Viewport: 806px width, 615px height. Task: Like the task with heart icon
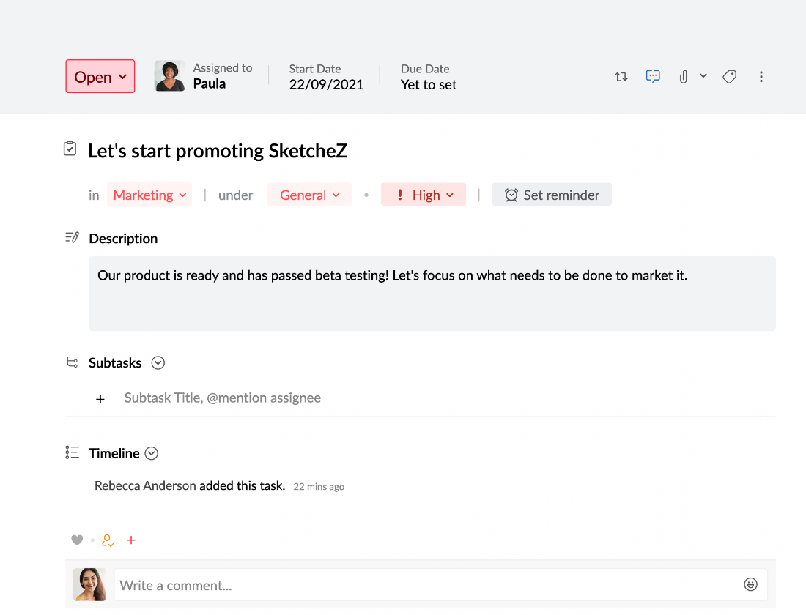[77, 540]
